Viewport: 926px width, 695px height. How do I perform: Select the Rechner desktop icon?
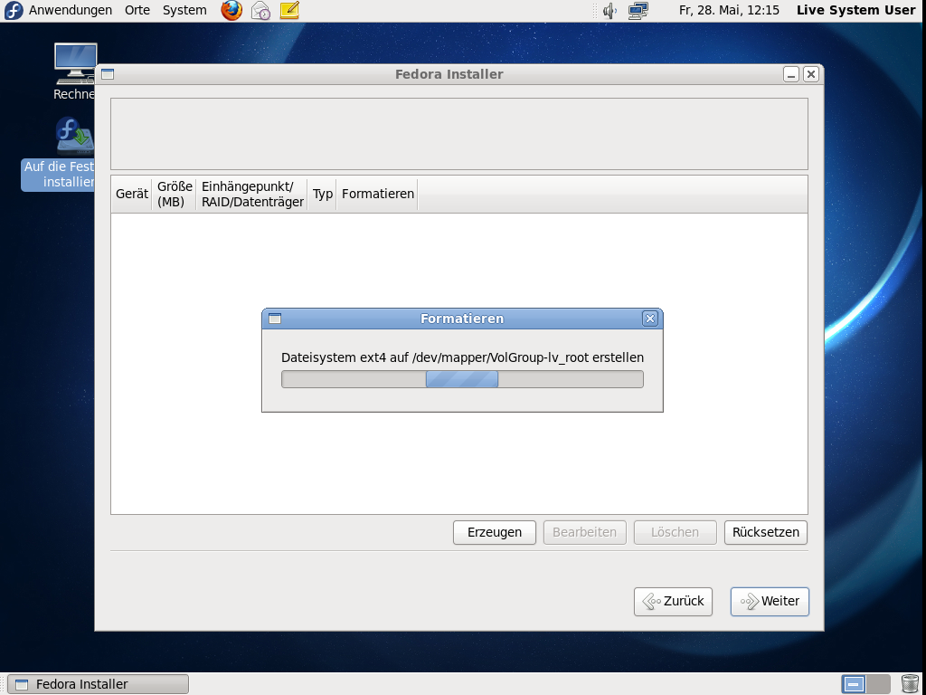(x=75, y=71)
